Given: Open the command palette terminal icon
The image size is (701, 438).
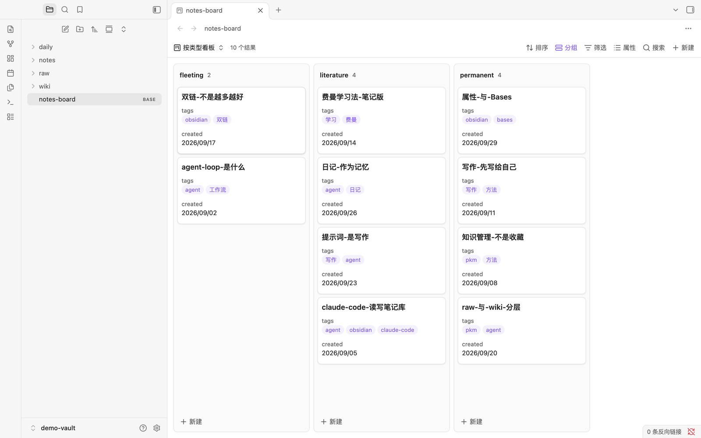Looking at the screenshot, I should 11,102.
